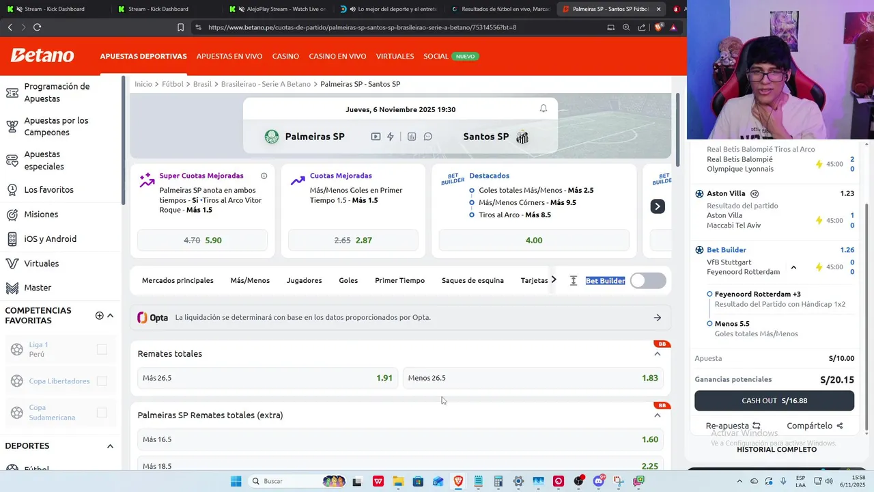
Task: Collapse the VfB Stuttgart Bet Builder details
Action: point(793,267)
